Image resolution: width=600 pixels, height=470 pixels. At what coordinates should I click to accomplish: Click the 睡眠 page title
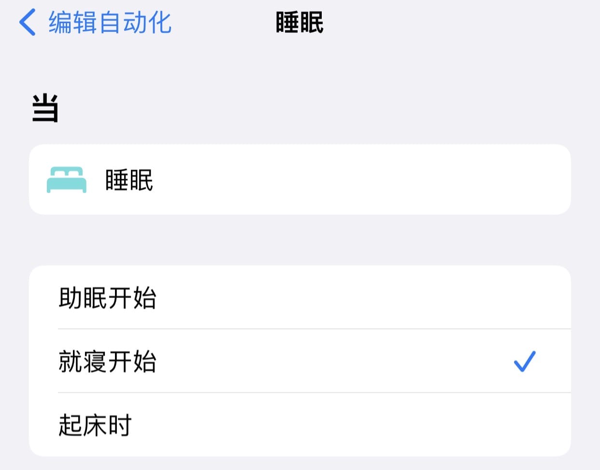click(300, 23)
